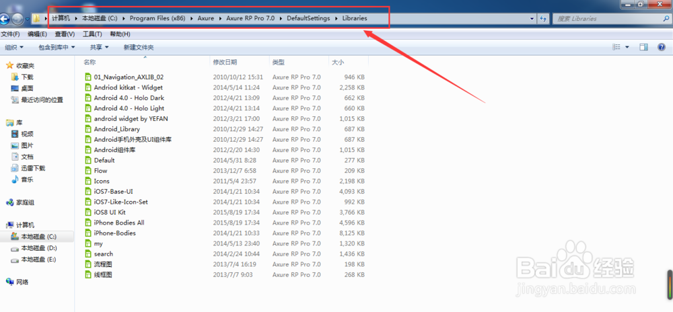The height and width of the screenshot is (312, 673).
Task: Open the 文件(F) menu
Action: click(x=10, y=34)
